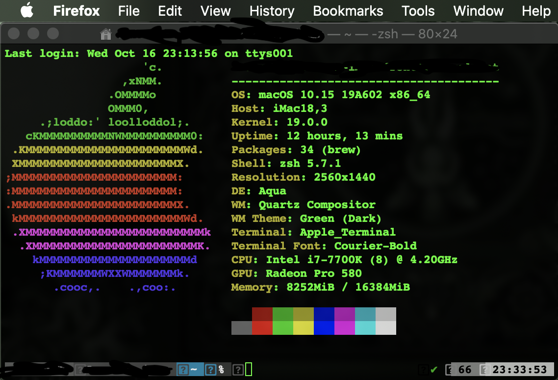The height and width of the screenshot is (380, 558).
Task: Click the magenta swatch in the bottom color row
Action: coord(345,328)
